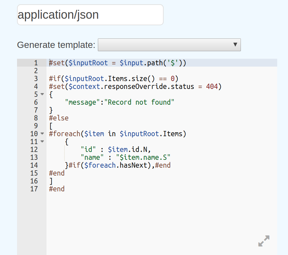Click the #else directive on line 8

(x=59, y=118)
